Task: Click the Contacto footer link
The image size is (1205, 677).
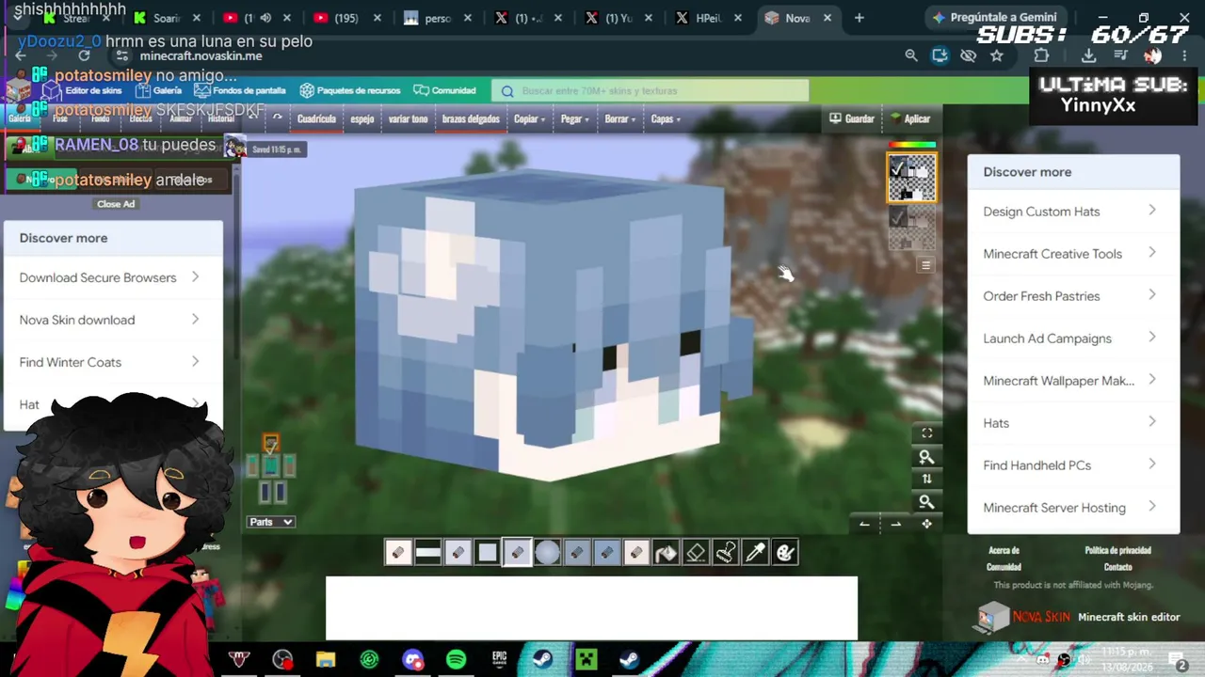Action: (x=1117, y=567)
